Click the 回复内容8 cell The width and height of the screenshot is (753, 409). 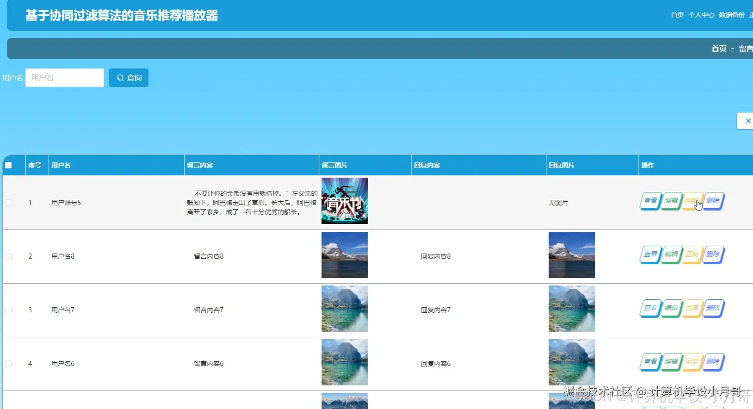(x=436, y=256)
